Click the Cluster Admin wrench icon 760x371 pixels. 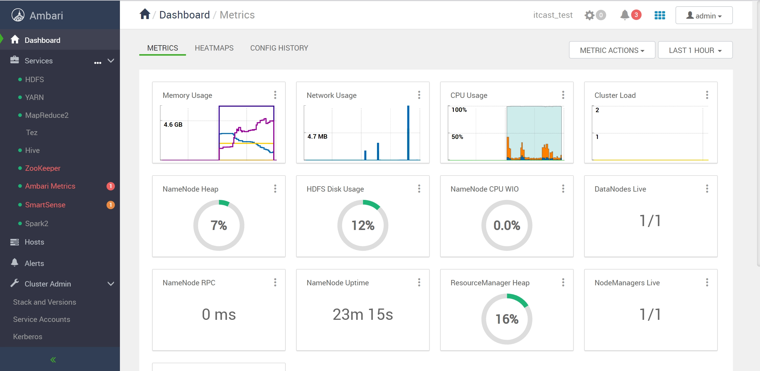pyautogui.click(x=14, y=283)
